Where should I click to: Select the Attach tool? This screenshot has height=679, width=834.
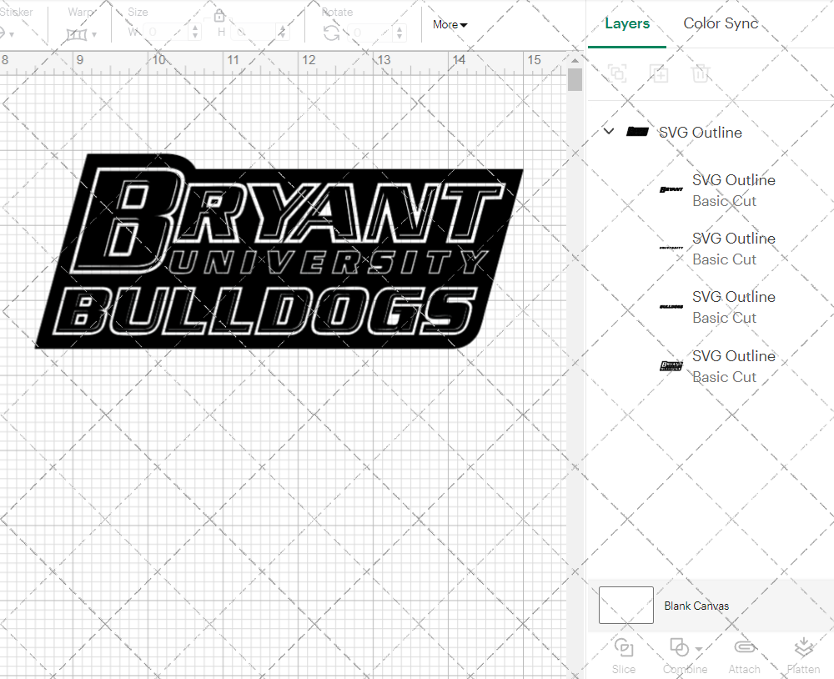coord(745,655)
